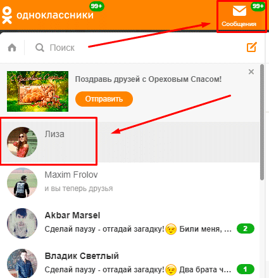Click the Отправить button
This screenshot has height=278, width=269.
point(104,99)
